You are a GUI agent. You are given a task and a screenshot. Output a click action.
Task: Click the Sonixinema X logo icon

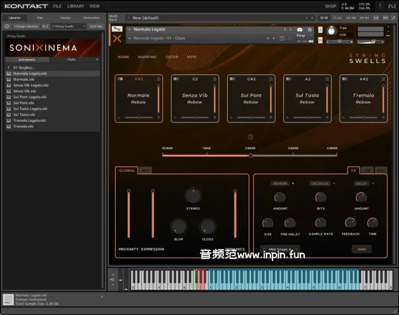[x=117, y=38]
